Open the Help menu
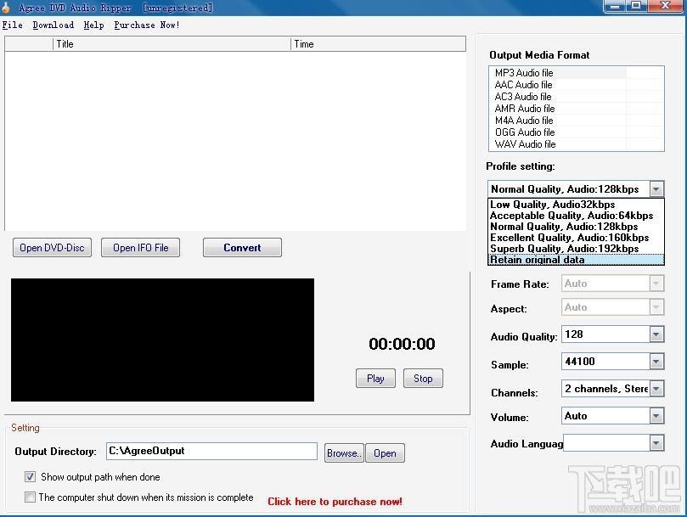 point(93,25)
